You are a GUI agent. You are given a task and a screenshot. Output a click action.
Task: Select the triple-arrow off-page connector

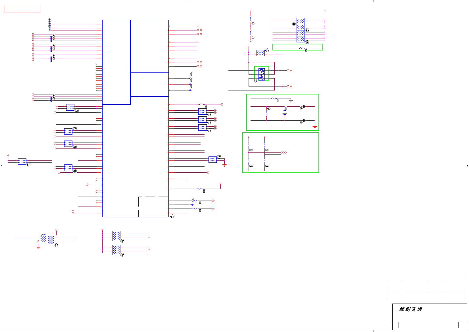tap(284, 153)
